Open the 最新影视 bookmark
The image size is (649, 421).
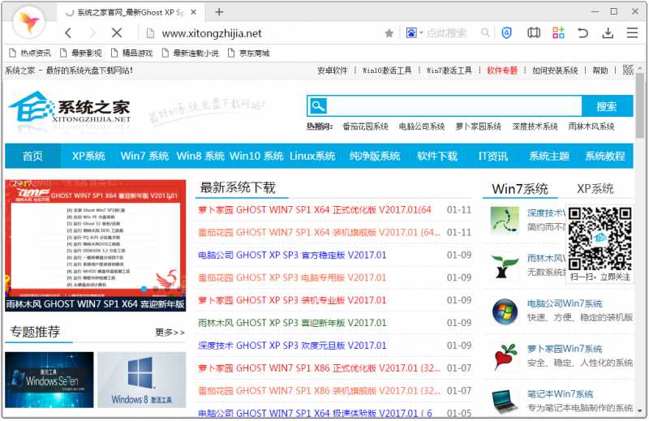click(81, 53)
